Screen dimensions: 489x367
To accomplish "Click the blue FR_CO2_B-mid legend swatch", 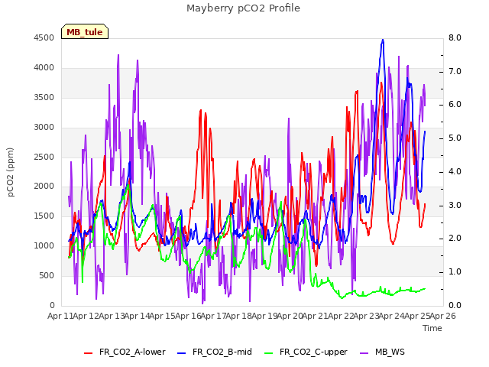I will (x=182, y=353).
